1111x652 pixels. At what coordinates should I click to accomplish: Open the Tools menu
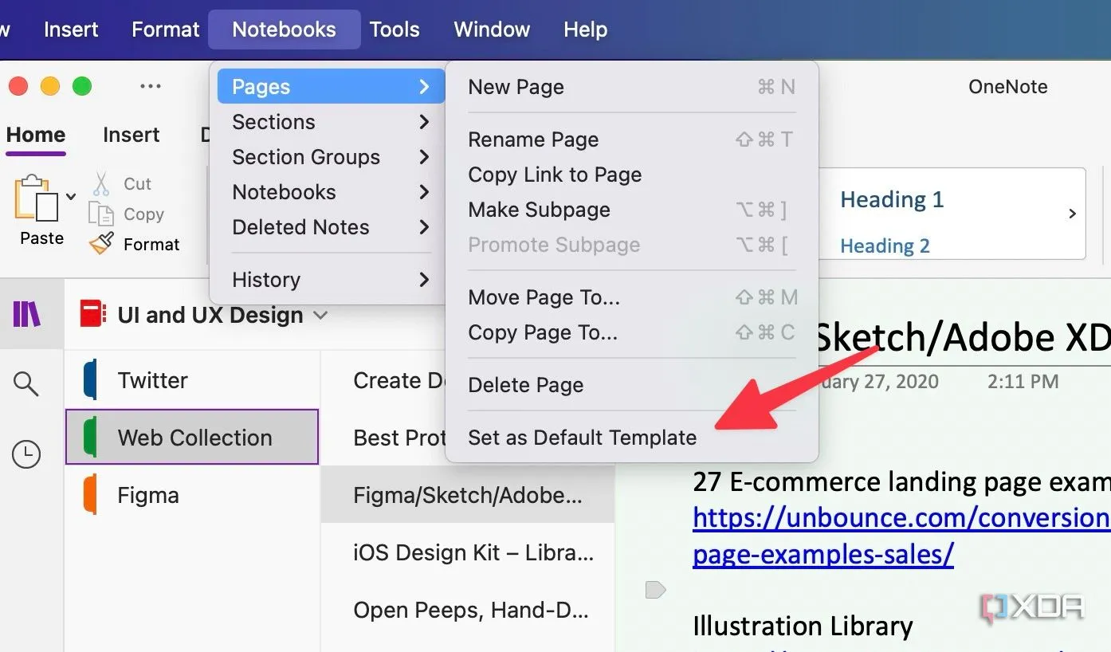pos(395,29)
